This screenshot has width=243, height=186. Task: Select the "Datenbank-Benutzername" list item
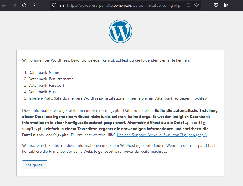(x=51, y=79)
